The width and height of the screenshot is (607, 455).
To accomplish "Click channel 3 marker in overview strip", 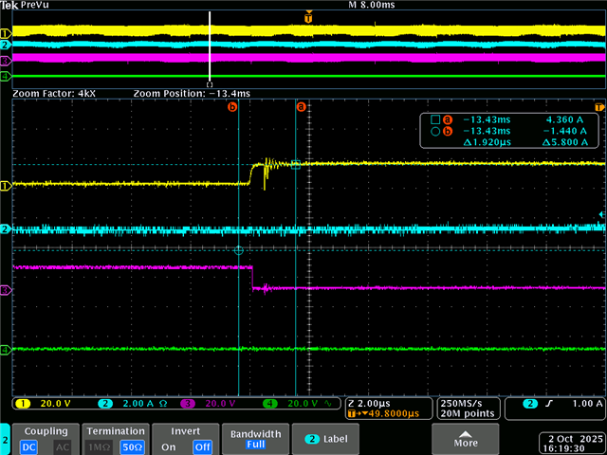I will click(6, 61).
